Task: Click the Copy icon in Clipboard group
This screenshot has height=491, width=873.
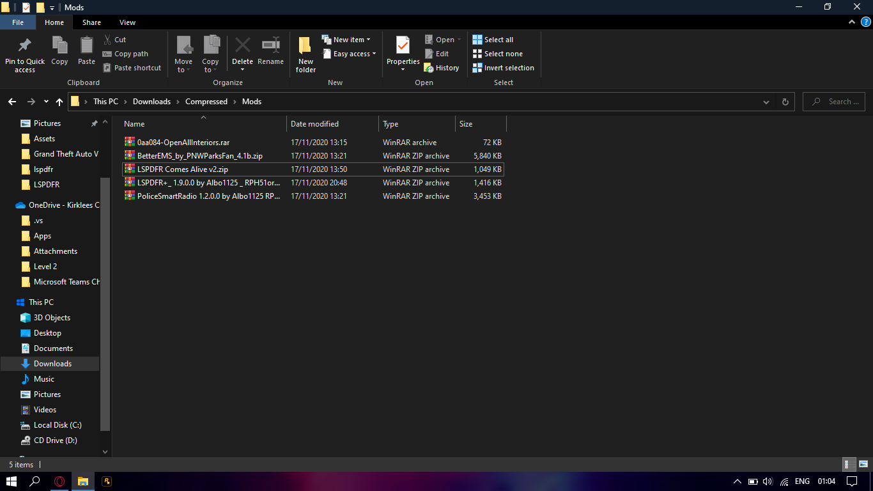Action: point(59,46)
